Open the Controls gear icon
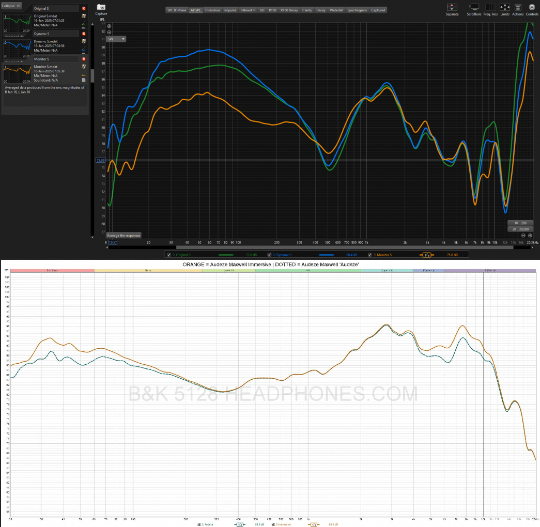 532,8
